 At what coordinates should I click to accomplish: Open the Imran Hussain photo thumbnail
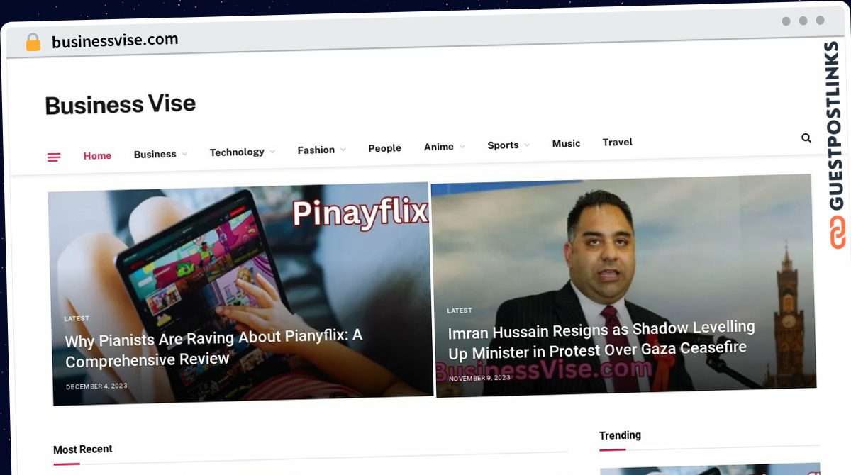[623, 286]
